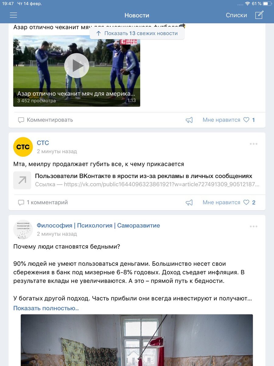274x366 pixels.
Task: Open Философия community avatar
Action: [23, 229]
